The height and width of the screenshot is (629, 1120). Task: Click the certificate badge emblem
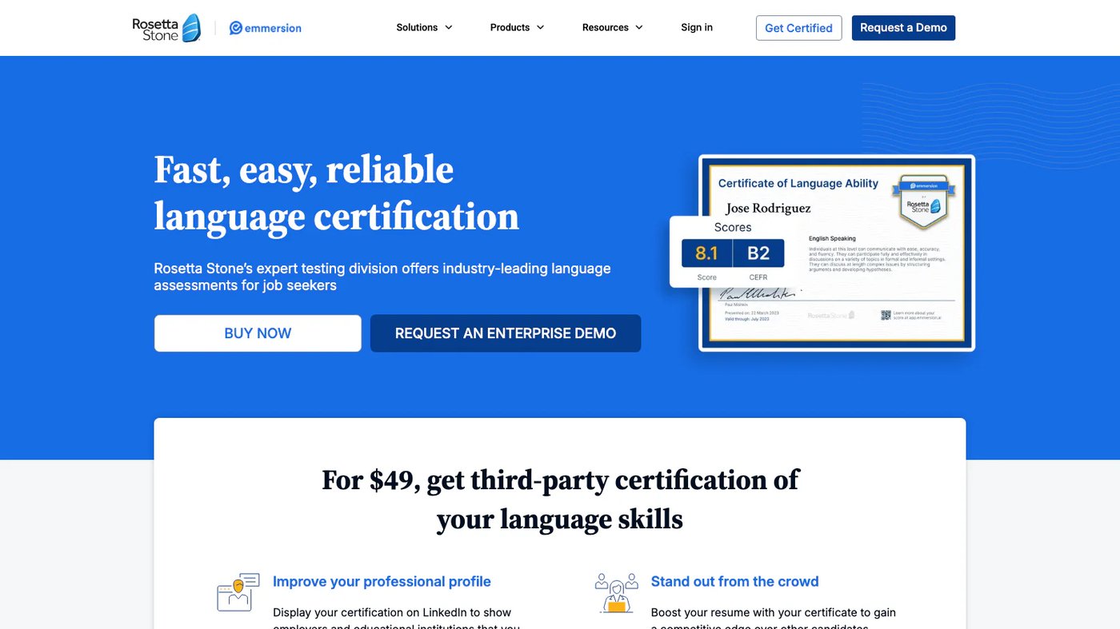coord(923,203)
